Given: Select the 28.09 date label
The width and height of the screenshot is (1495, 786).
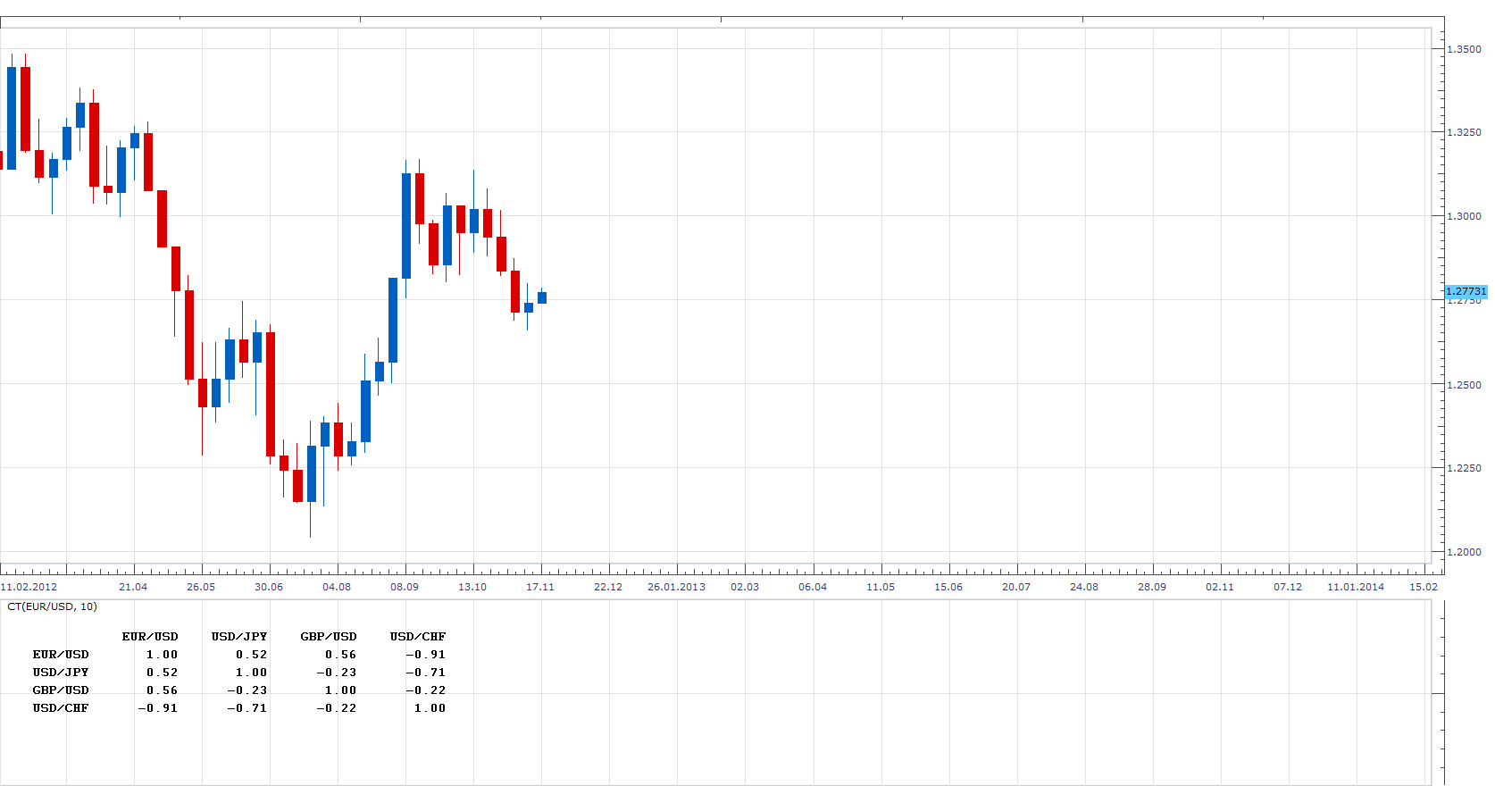Looking at the screenshot, I should (x=1152, y=587).
